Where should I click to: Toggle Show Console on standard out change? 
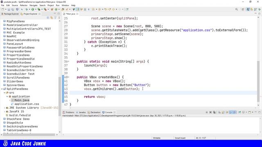point(231,112)
